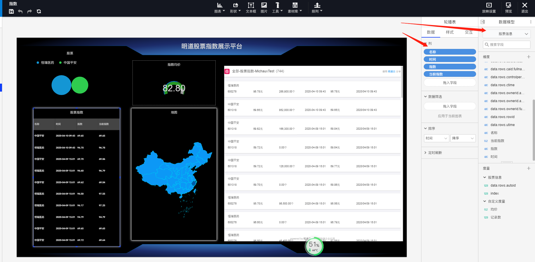Collapse the 数据筛选 section
Image resolution: width=535 pixels, height=262 pixels.
point(425,97)
